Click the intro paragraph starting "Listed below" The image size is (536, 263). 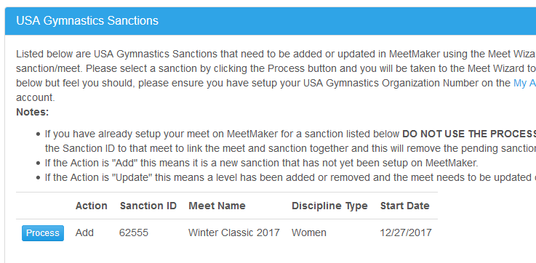pos(276,76)
